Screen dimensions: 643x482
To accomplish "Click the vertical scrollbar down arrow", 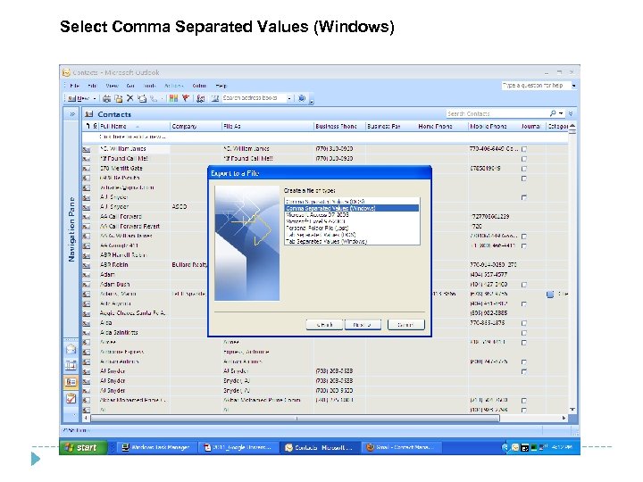I will (572, 409).
